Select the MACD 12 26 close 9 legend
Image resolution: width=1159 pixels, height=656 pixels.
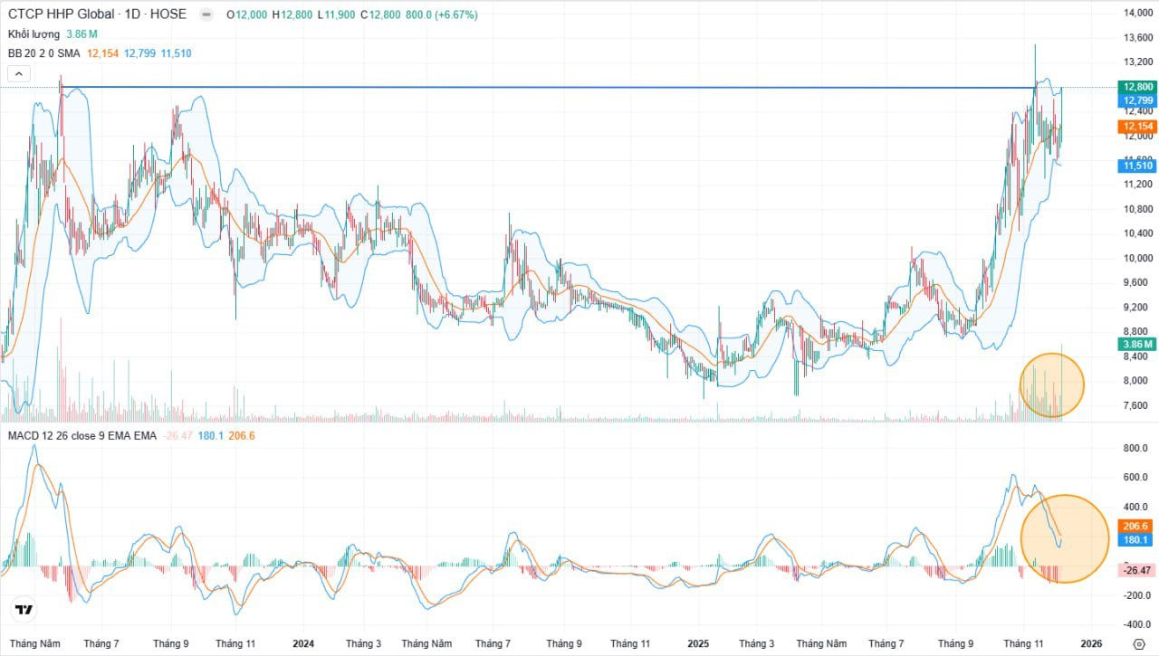(81, 436)
